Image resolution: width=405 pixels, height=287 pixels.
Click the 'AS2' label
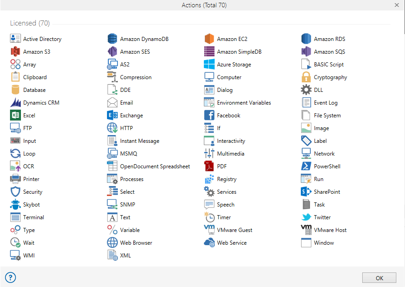125,64
